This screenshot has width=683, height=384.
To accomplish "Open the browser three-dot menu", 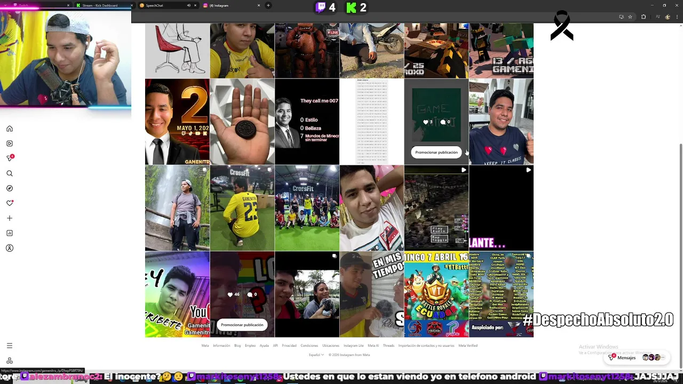I will point(677,17).
